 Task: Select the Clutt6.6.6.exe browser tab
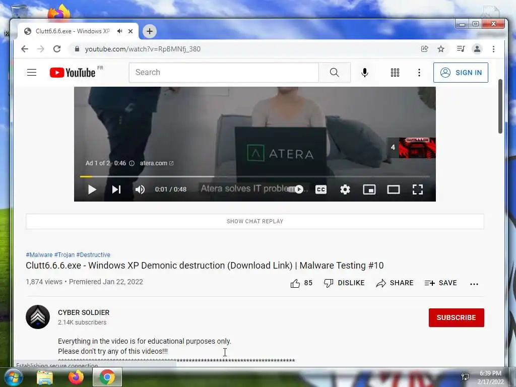[73, 31]
